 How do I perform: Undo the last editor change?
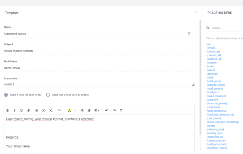click(x=107, y=110)
